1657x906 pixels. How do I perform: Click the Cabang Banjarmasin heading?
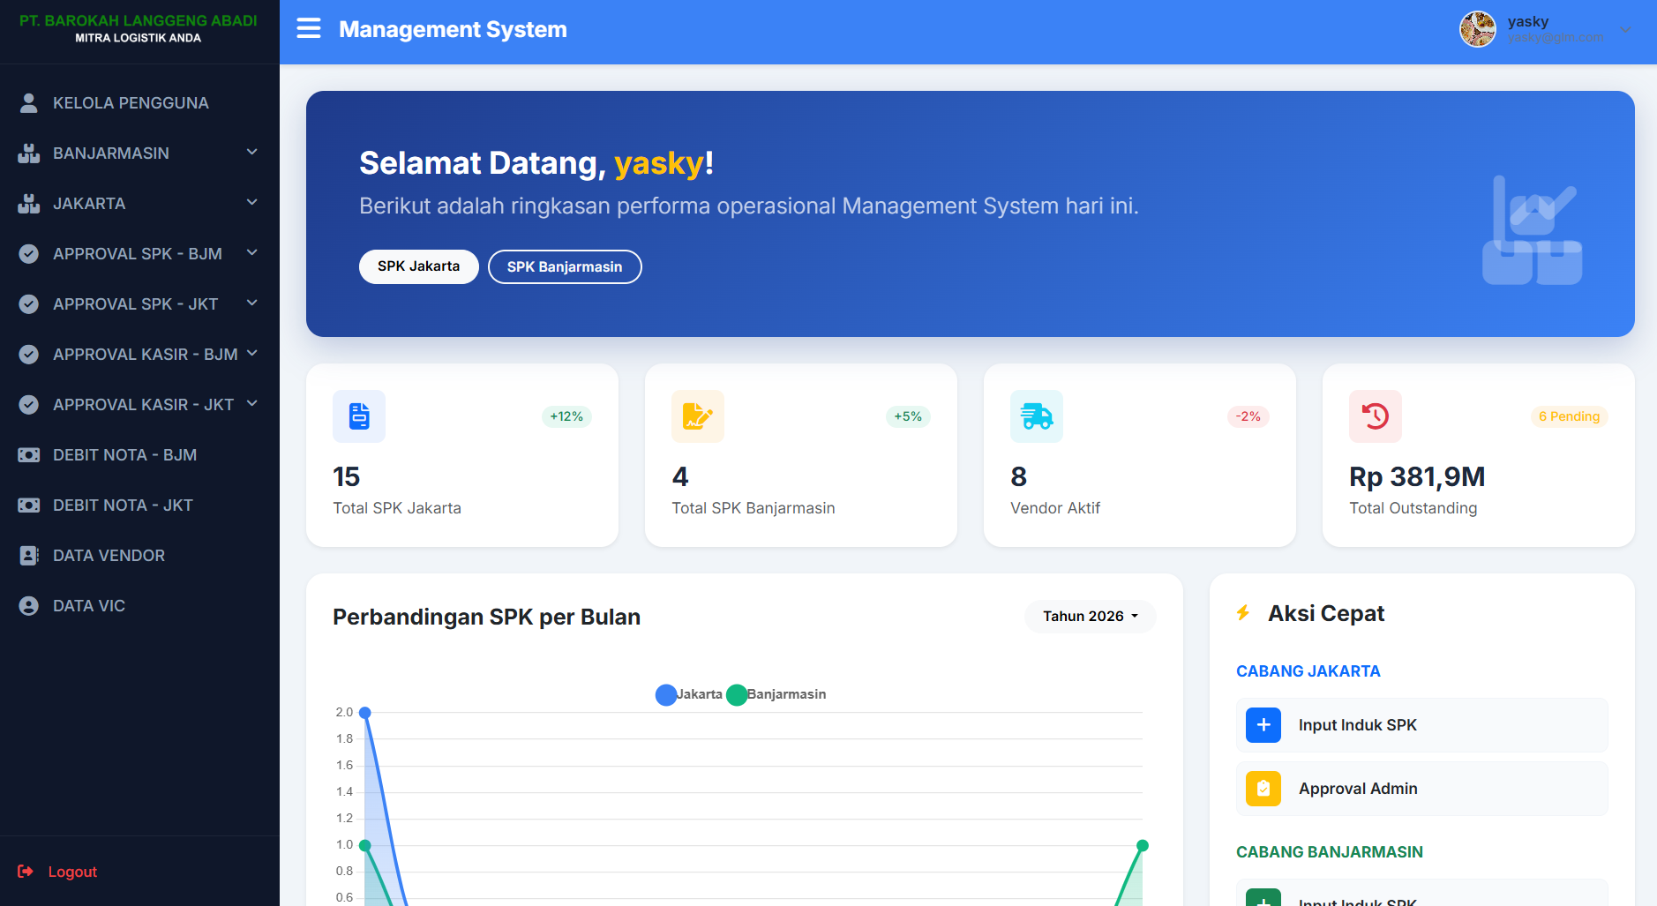point(1330,852)
